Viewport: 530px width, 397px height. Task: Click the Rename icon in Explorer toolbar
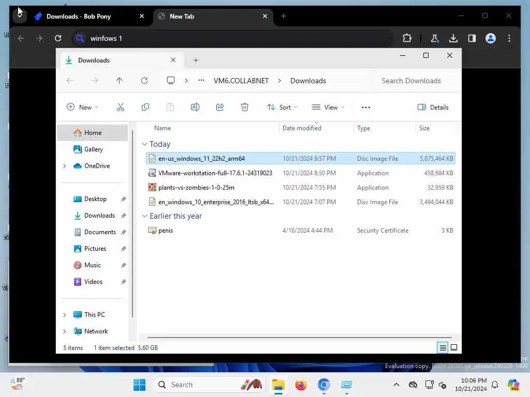(195, 108)
